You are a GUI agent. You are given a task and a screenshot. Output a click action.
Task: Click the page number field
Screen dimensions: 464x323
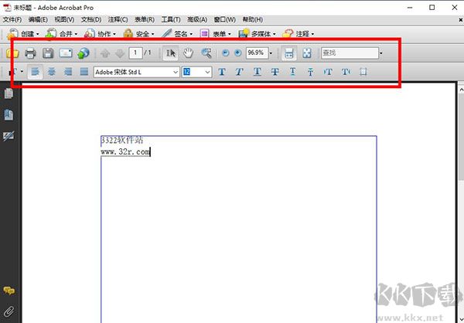pos(135,53)
